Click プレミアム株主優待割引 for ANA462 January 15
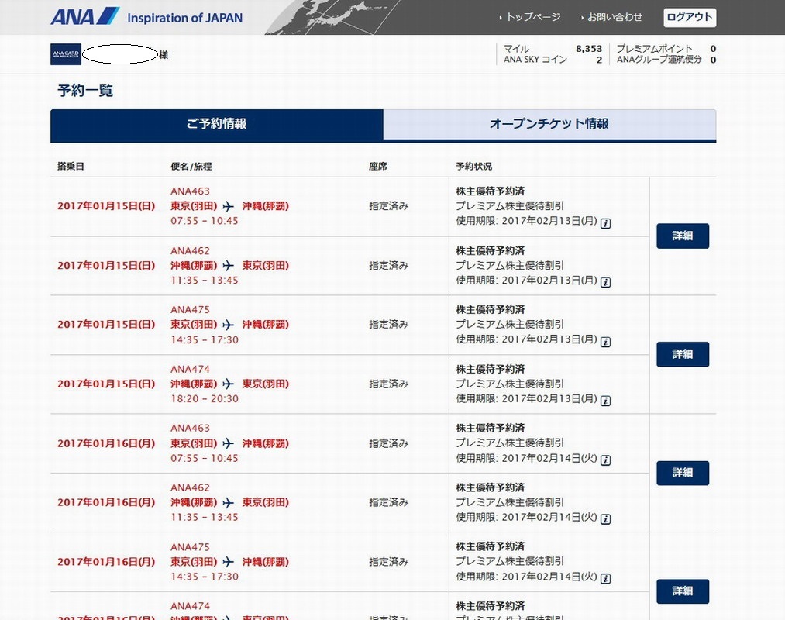This screenshot has height=620, width=785. 510,265
